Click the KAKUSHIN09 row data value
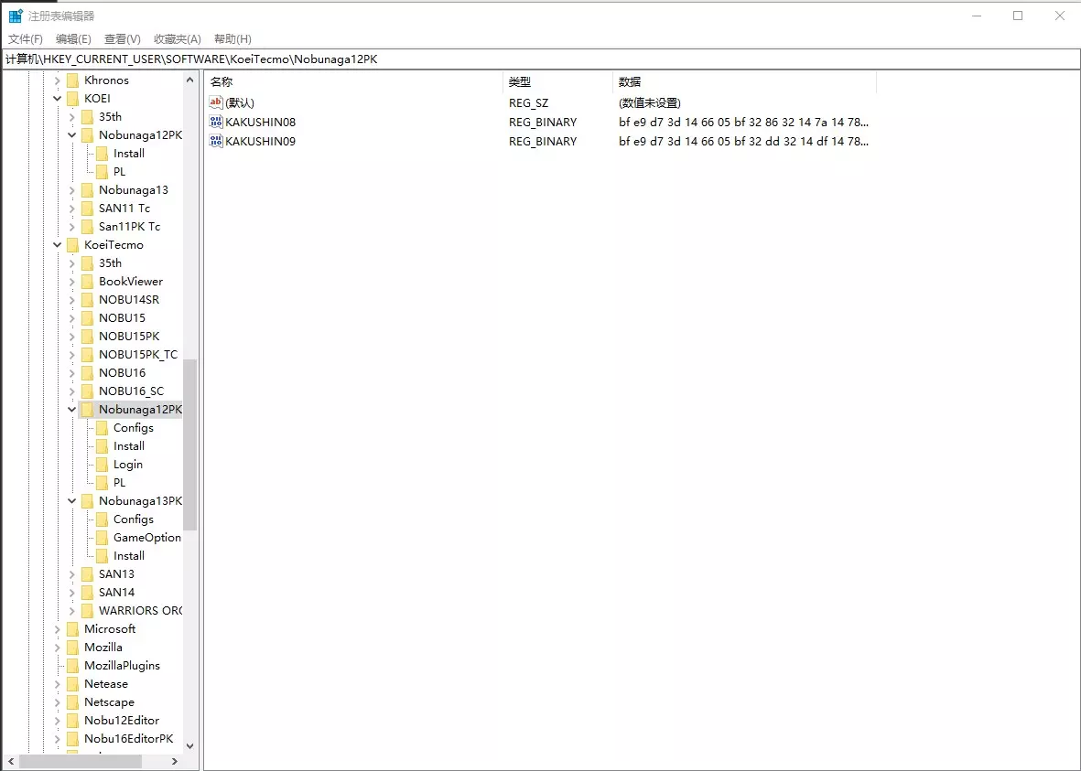Viewport: 1081px width, 771px height. pyautogui.click(x=744, y=141)
